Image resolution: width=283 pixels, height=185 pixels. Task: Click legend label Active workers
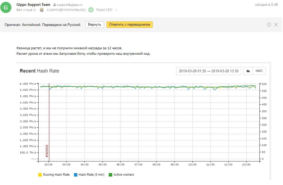click(124, 175)
